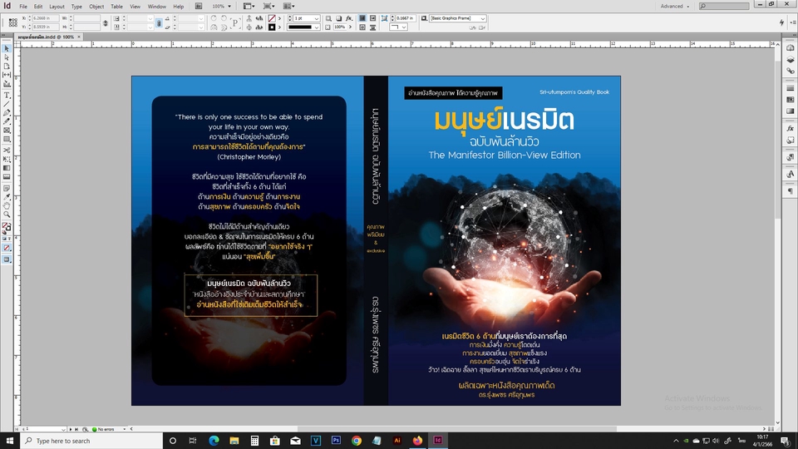Open the Type menu

tap(76, 7)
